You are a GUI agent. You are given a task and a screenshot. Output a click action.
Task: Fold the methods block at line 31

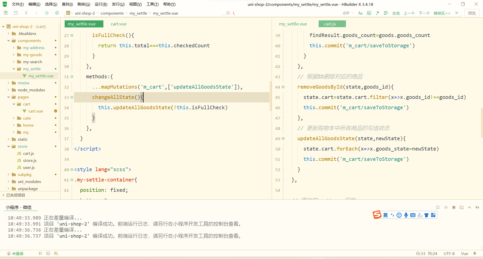72,77
